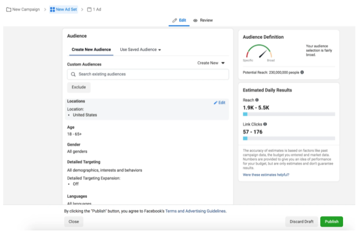Click 'All demographics, interests and behaviors' text

(x=104, y=170)
